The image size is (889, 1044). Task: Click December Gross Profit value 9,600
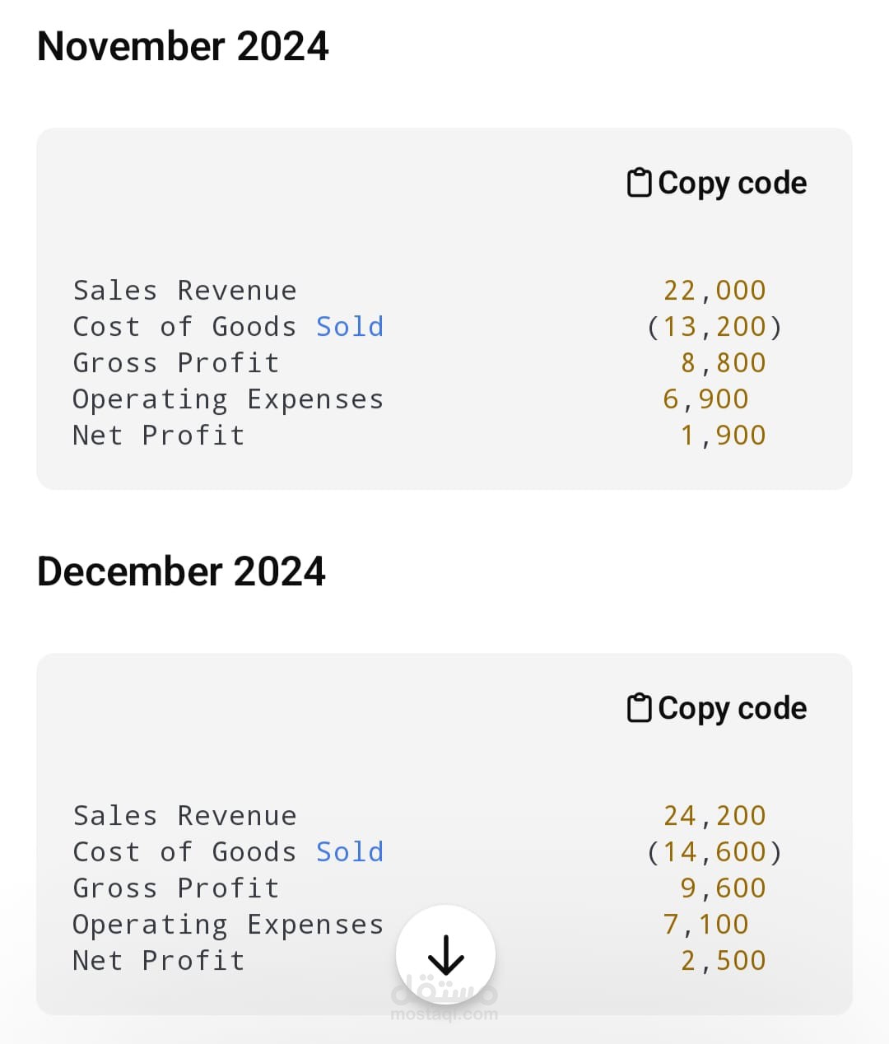723,888
